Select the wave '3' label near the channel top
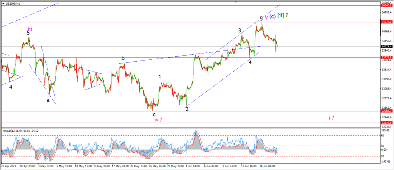 (x=240, y=30)
